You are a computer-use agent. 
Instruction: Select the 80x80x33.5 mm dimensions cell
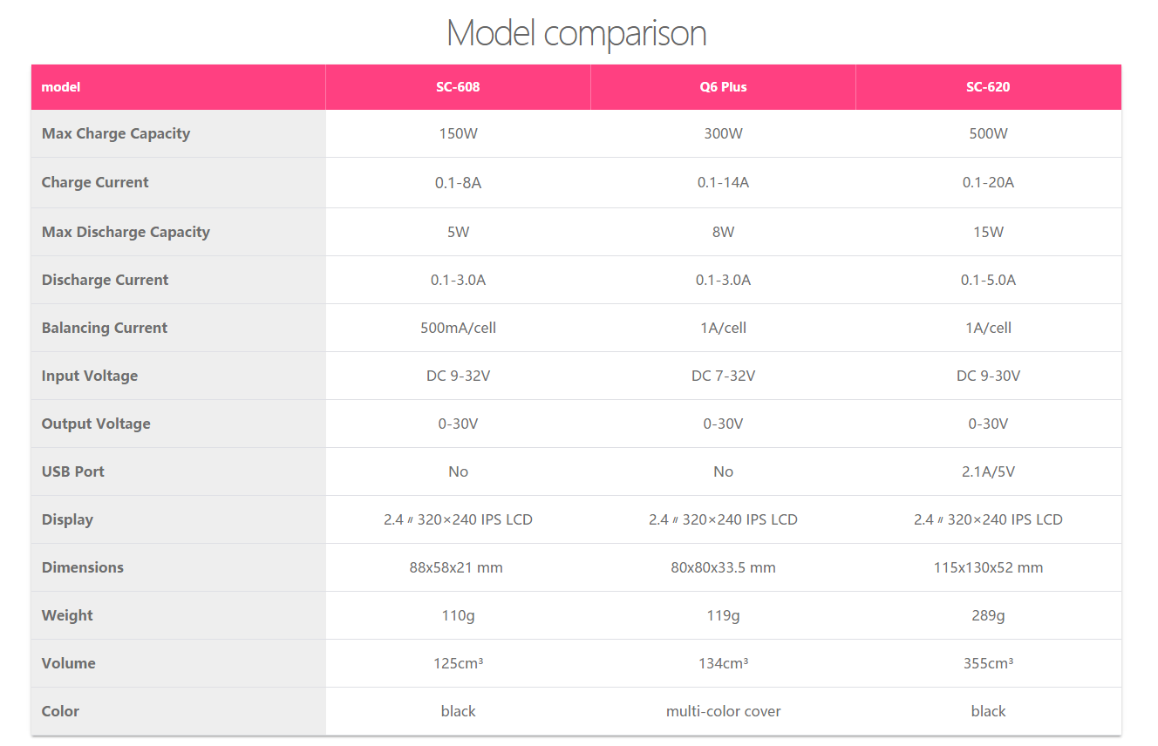pos(723,567)
